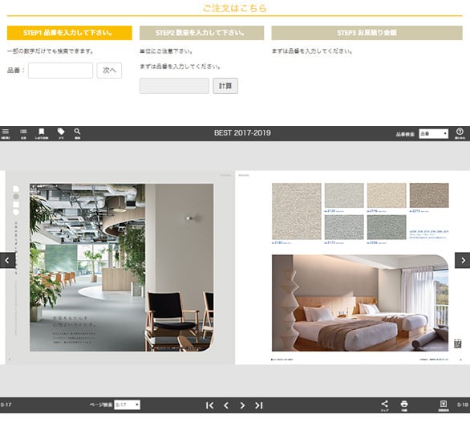This screenshot has width=470, height=439.
Task: Open the table of contents list icon
Action: [x=23, y=133]
